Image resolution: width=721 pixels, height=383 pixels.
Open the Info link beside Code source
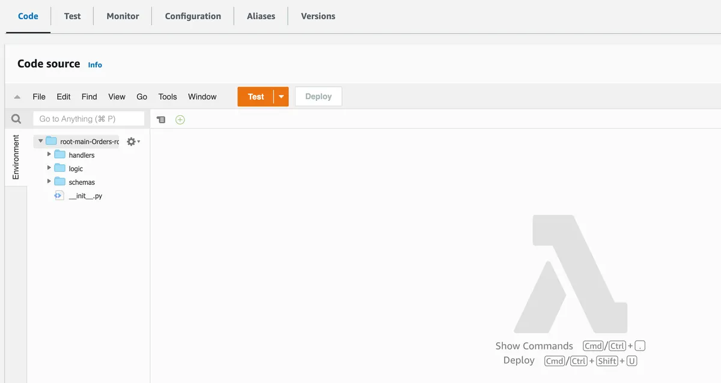tap(94, 64)
